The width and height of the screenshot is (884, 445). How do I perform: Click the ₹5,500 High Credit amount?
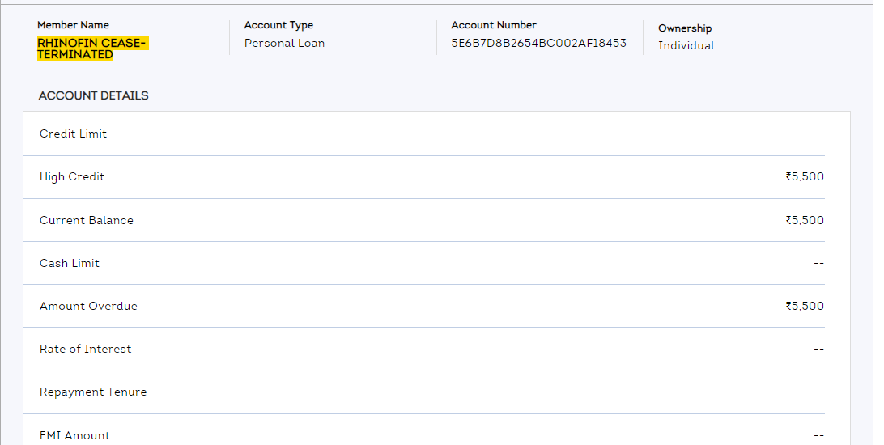point(804,176)
